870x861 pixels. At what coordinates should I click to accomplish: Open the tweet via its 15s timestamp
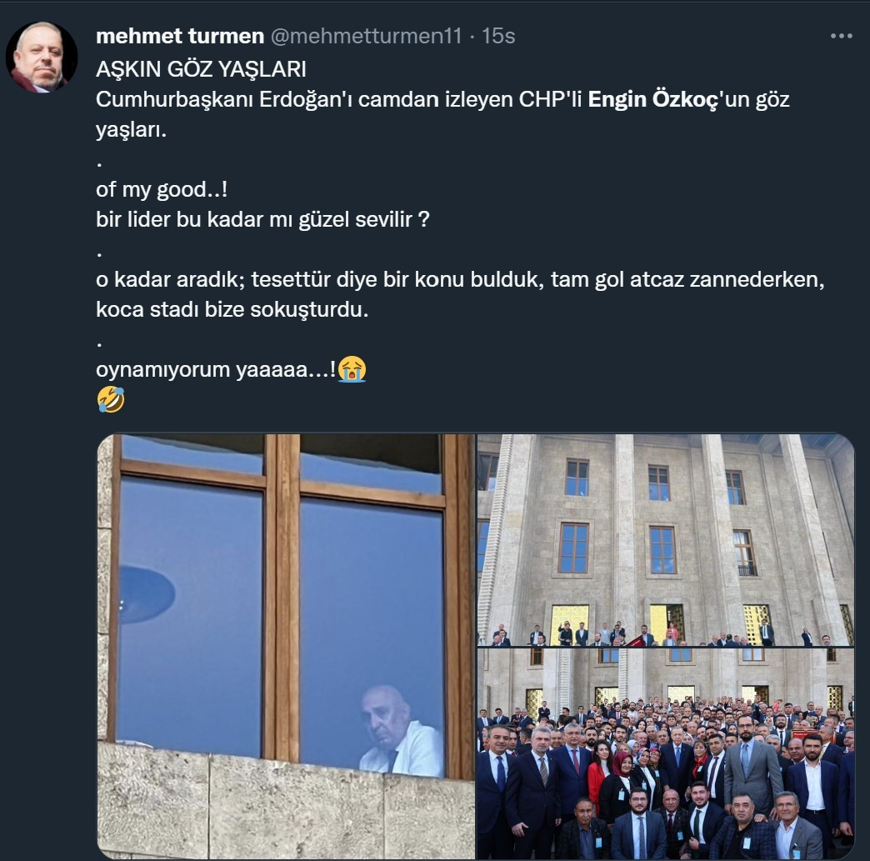point(498,36)
